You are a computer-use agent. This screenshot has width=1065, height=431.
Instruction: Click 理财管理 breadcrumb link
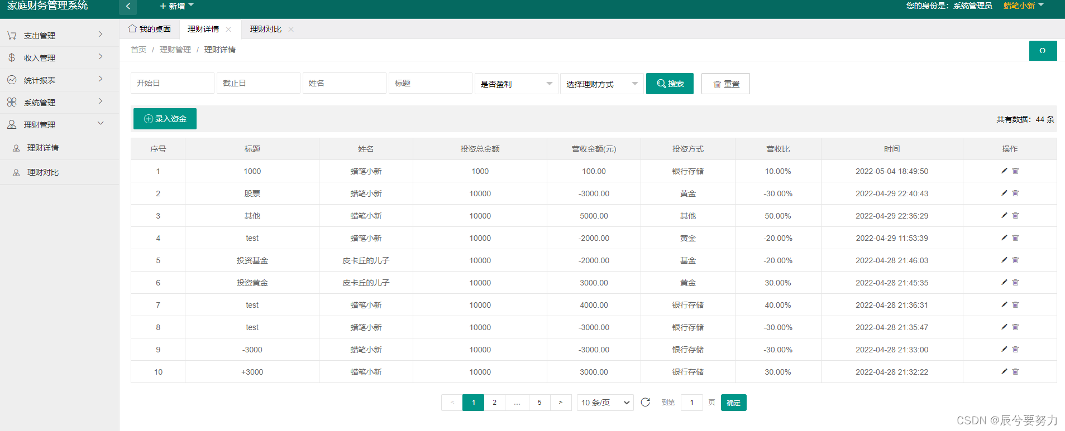coord(175,50)
